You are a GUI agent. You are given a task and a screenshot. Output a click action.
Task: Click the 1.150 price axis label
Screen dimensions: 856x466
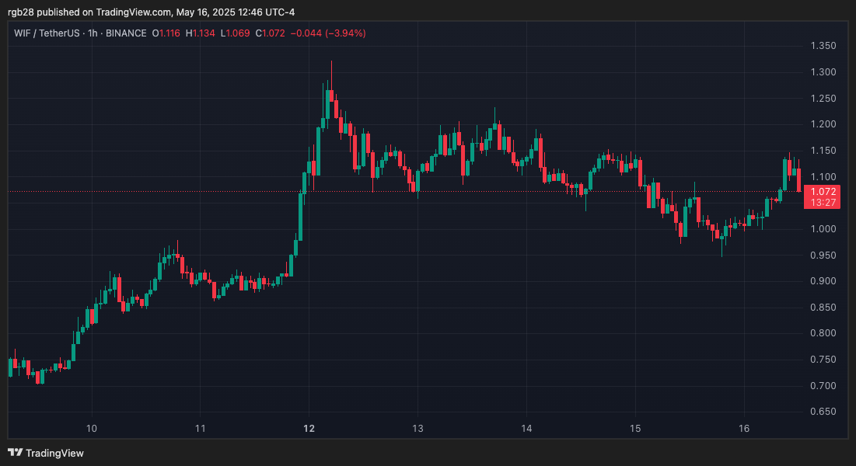pos(823,151)
